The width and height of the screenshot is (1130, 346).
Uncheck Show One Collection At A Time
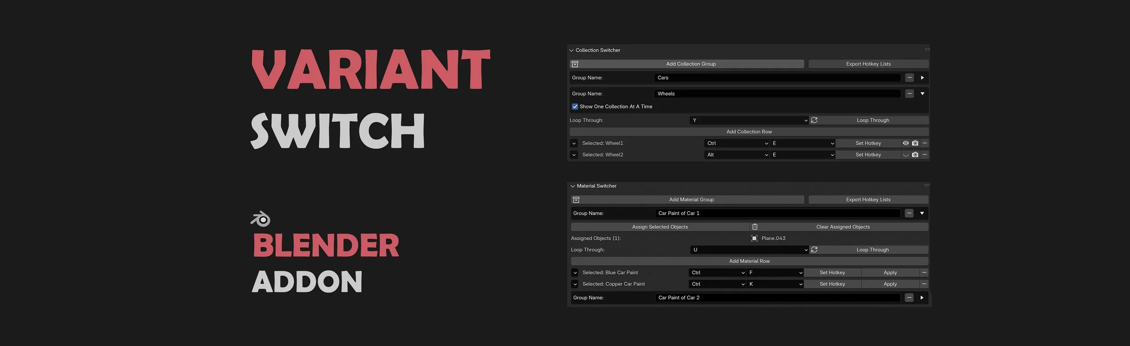(575, 107)
